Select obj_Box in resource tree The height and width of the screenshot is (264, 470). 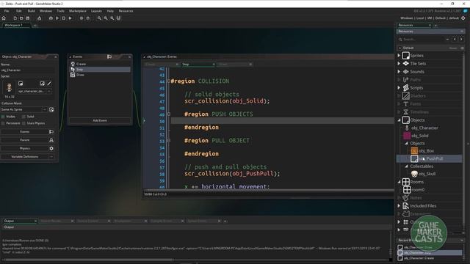point(426,151)
